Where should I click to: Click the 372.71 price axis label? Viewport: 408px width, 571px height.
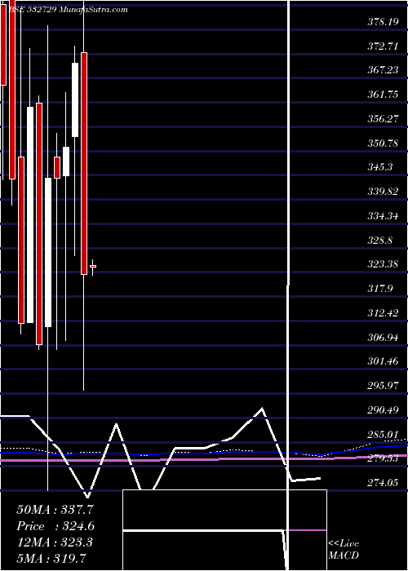383,46
